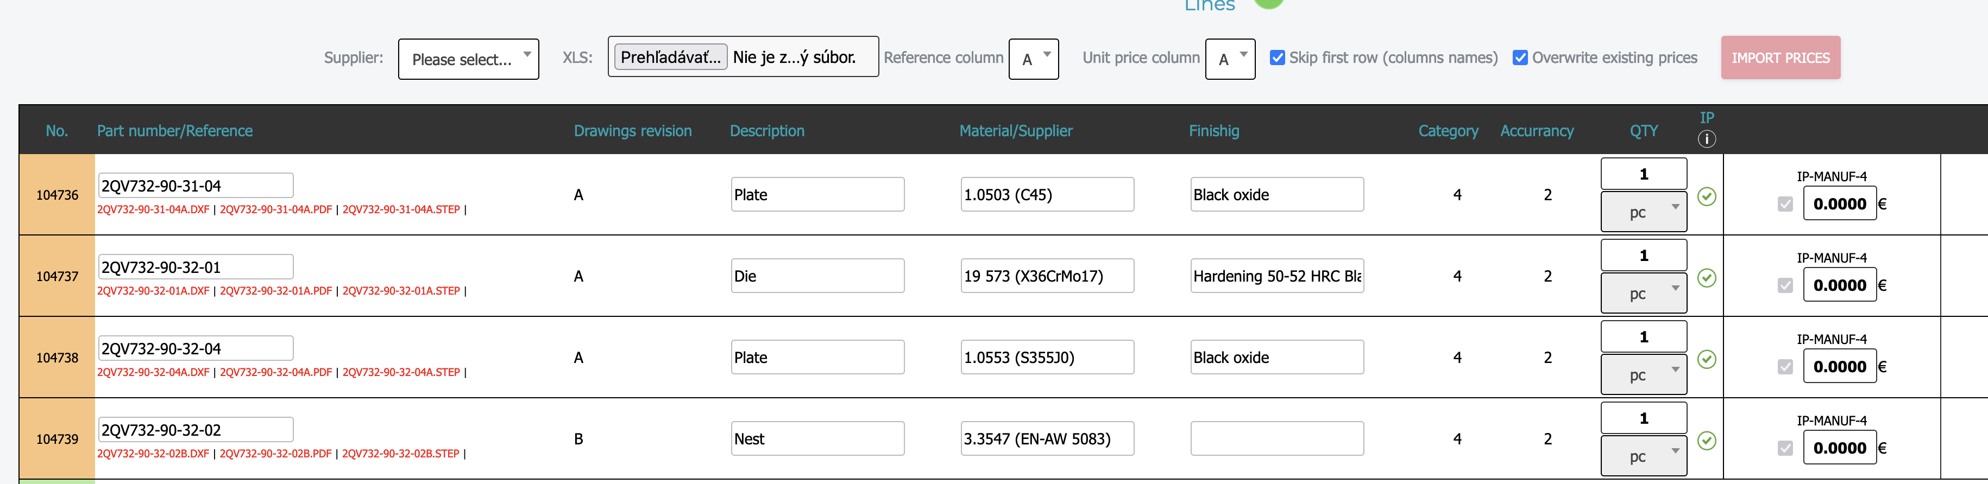Open the Unit price column dropdown

(1229, 59)
